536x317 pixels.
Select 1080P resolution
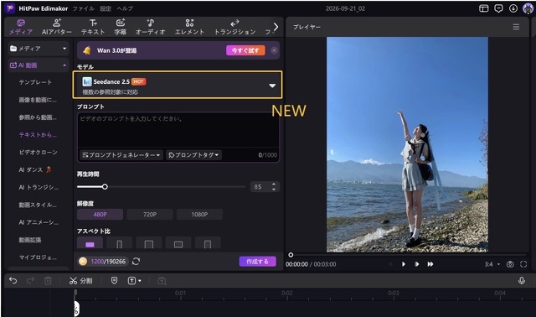(x=199, y=215)
